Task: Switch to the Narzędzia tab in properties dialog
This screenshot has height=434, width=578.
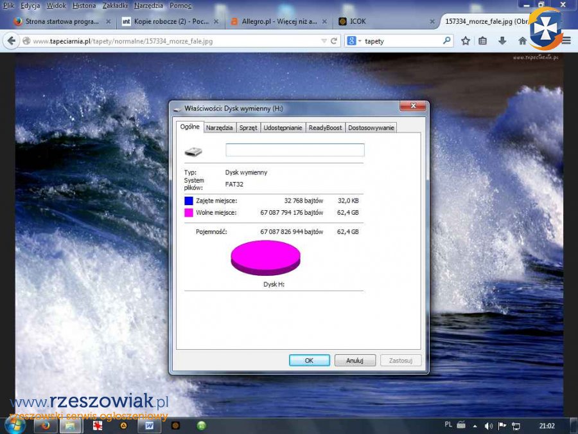Action: coord(219,128)
